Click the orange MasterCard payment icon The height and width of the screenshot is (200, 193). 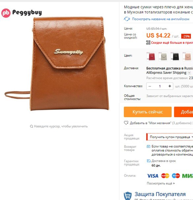click(x=165, y=176)
